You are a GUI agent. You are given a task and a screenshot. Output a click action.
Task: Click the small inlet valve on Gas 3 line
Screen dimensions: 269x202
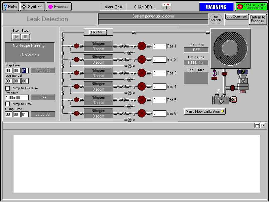pyautogui.click(x=76, y=73)
